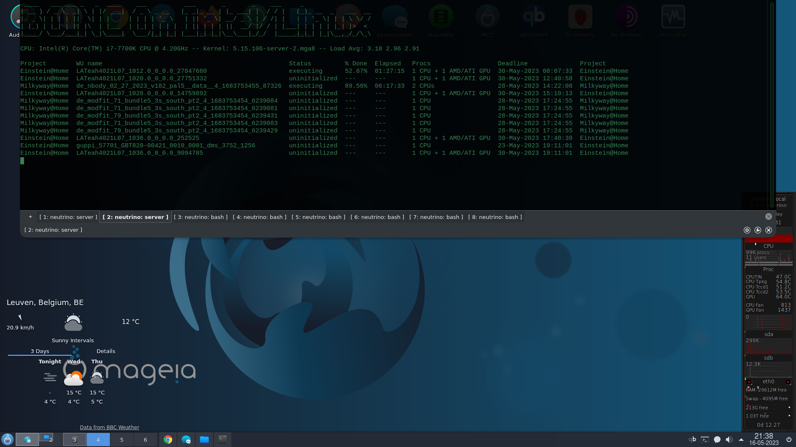Add a new Yakuake session tab
The width and height of the screenshot is (796, 447).
30,217
